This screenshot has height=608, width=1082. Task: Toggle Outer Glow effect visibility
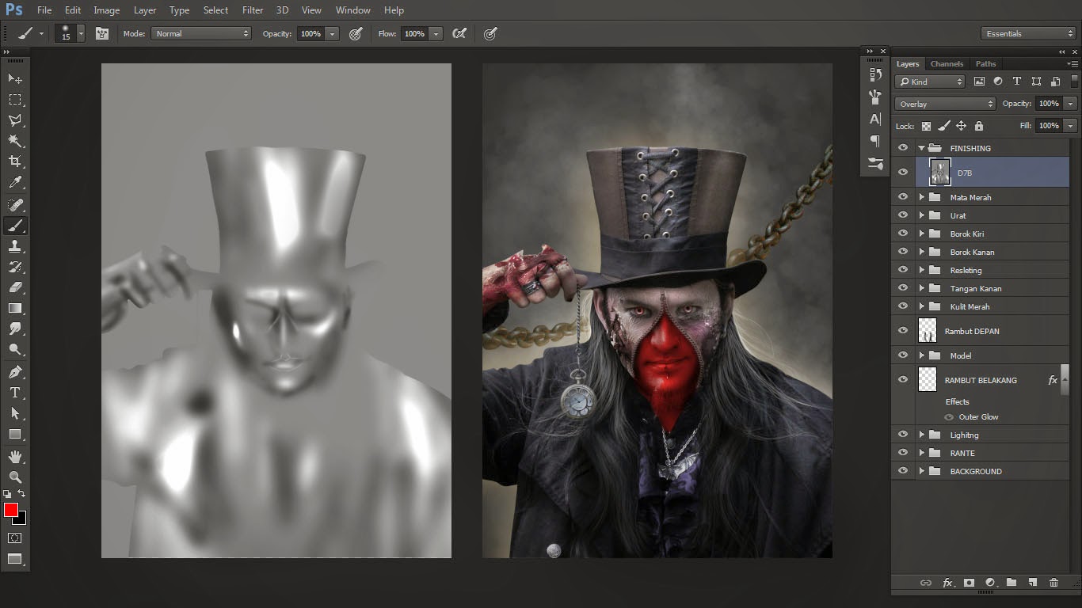(x=949, y=417)
